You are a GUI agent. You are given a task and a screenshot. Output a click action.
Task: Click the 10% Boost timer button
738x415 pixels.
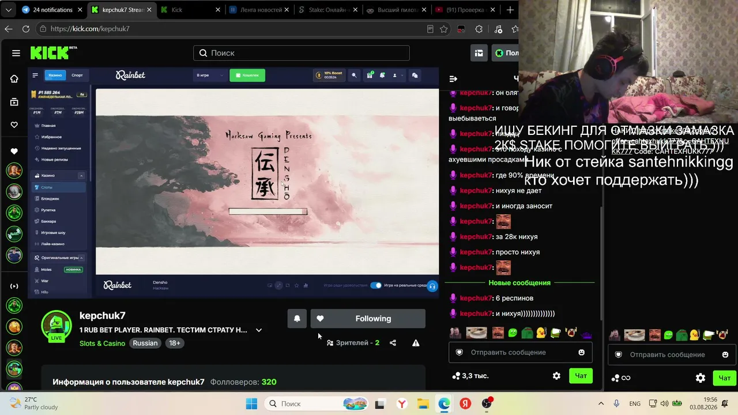tap(329, 75)
